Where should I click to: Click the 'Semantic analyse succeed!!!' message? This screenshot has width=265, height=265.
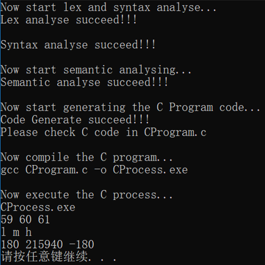[x=84, y=82]
